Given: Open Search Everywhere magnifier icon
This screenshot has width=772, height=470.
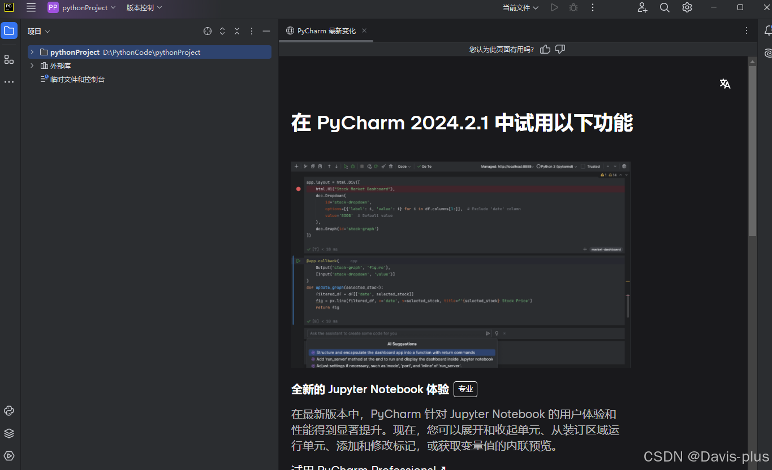Looking at the screenshot, I should coord(665,7).
